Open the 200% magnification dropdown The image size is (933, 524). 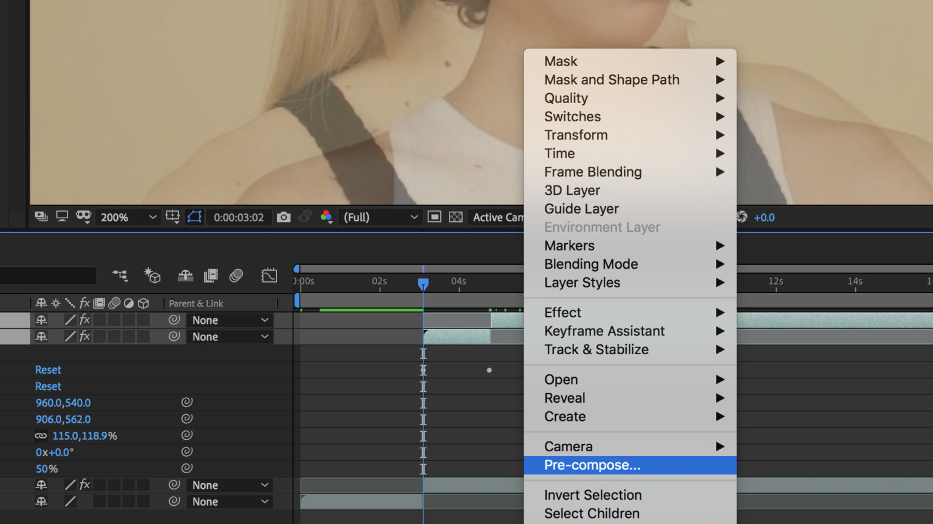(128, 217)
